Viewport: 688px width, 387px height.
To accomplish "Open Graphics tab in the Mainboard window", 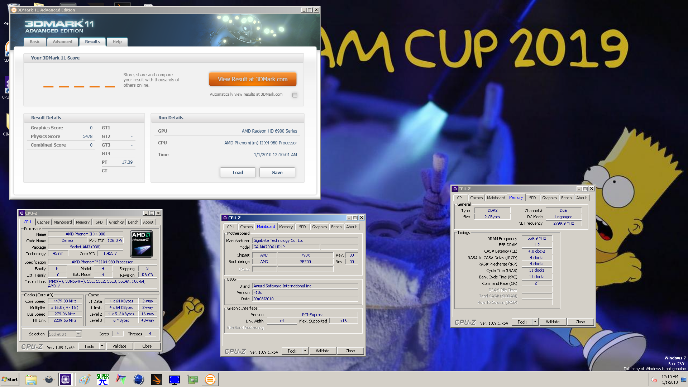I will point(319,227).
